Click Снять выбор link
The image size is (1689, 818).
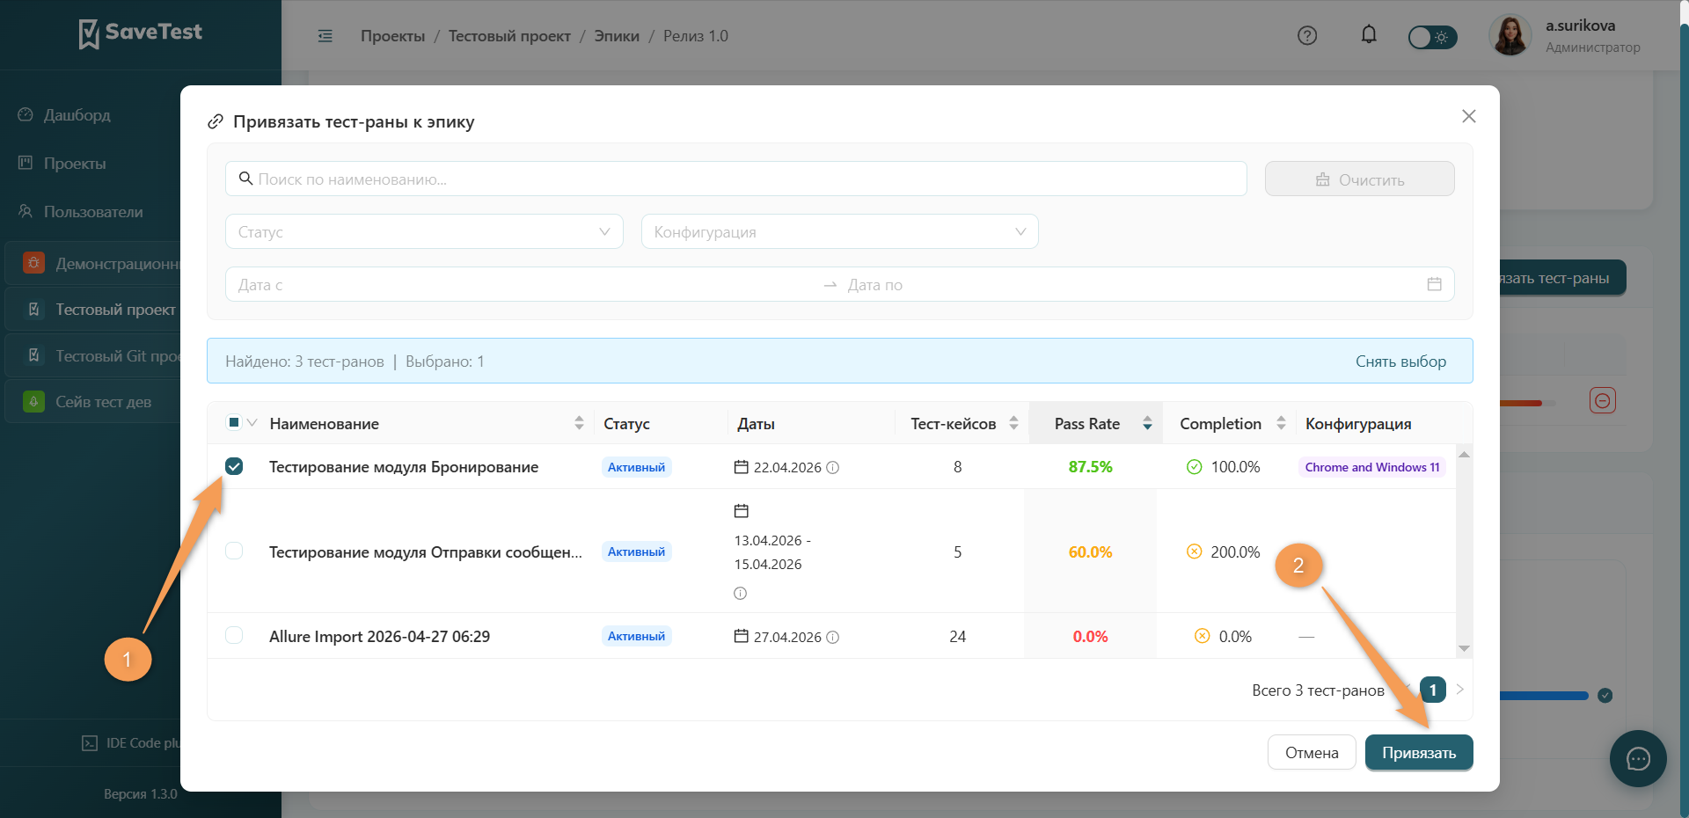(1400, 362)
